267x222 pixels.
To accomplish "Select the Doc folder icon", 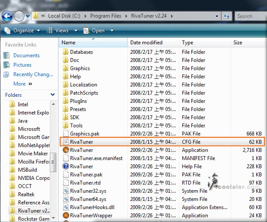I will pos(65,60).
